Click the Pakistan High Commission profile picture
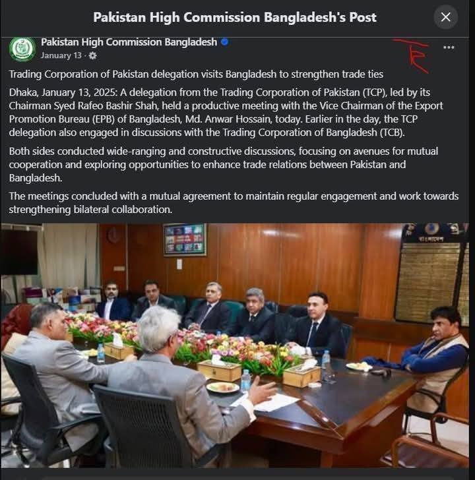475x480 pixels. (x=22, y=49)
